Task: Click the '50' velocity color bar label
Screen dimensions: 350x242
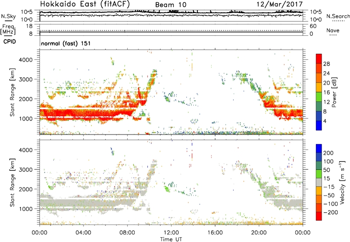Action: click(326, 170)
